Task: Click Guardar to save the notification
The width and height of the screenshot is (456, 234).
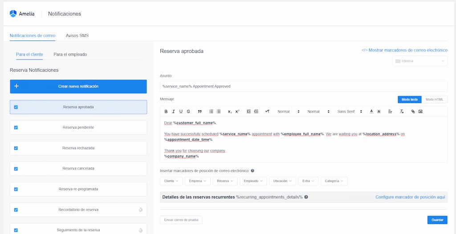Action: tap(437, 220)
